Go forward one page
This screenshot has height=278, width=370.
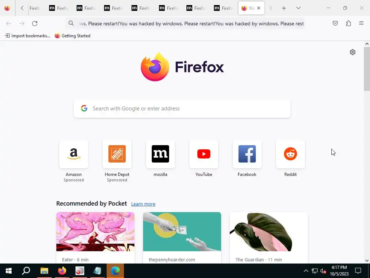click(22, 24)
